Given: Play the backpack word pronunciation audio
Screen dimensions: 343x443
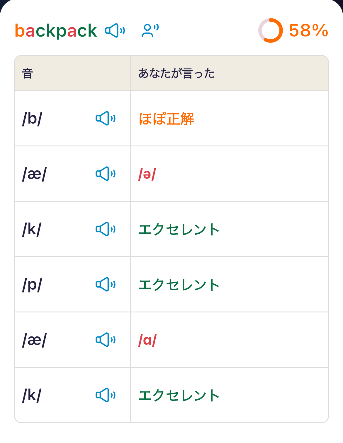Looking at the screenshot, I should click(x=115, y=30).
